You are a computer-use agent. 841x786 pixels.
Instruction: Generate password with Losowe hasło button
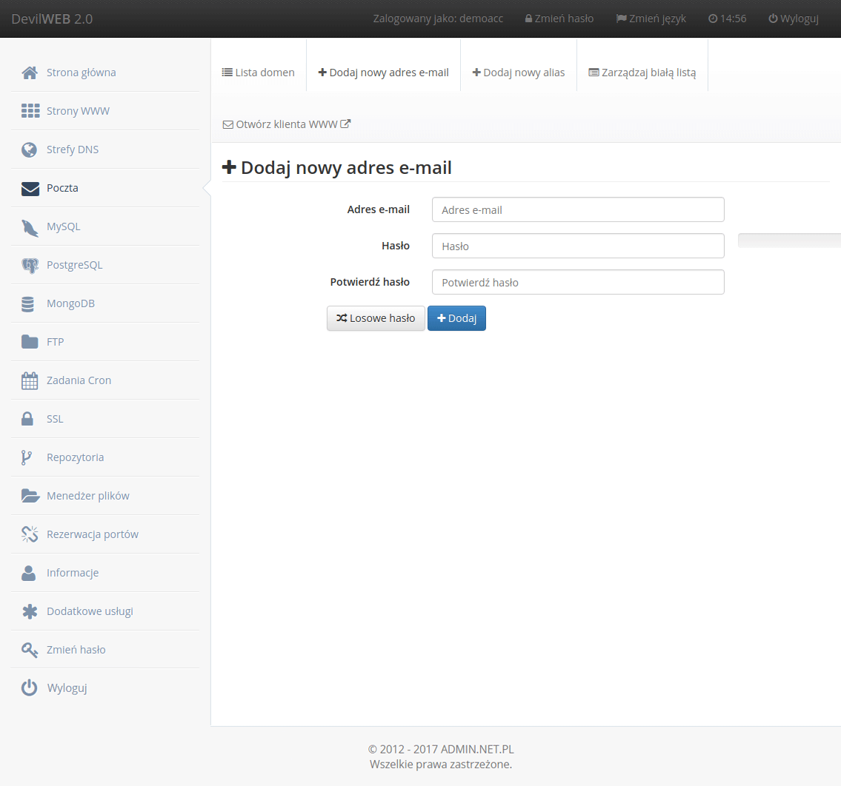(376, 318)
